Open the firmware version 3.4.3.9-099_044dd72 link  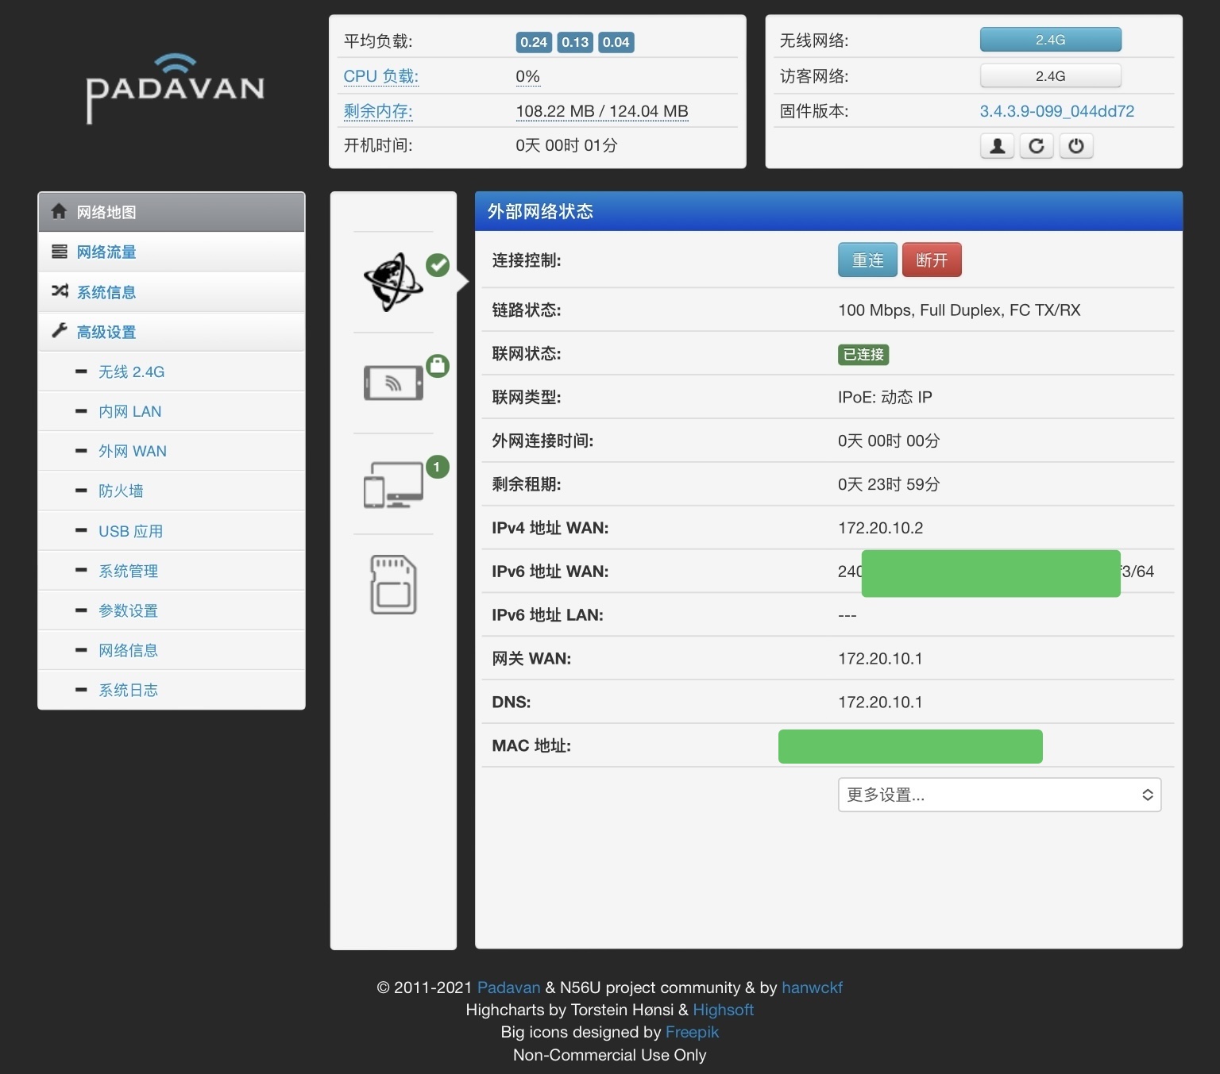(x=1056, y=111)
